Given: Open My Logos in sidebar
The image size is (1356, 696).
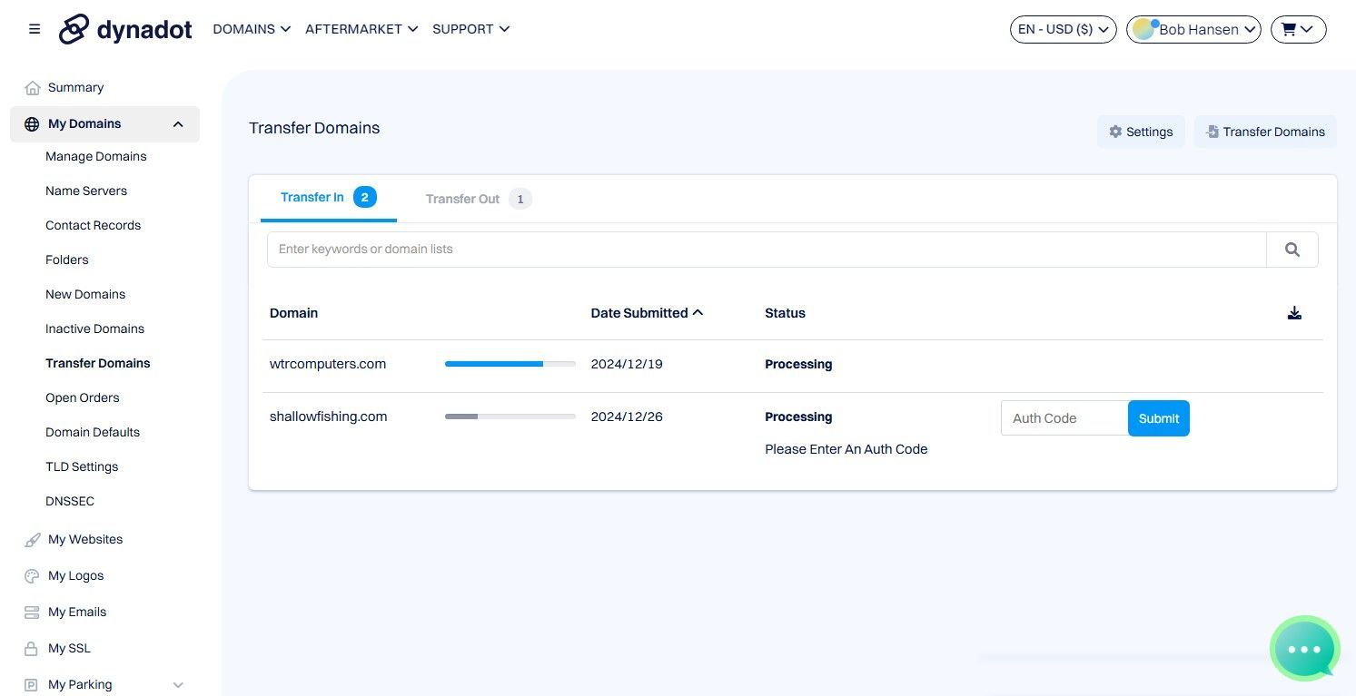Looking at the screenshot, I should click(76, 576).
